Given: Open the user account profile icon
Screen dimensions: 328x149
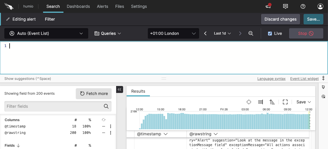Looking at the screenshot, I should [320, 6].
